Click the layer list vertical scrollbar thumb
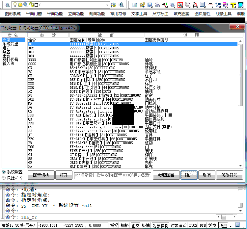Viewport: 247px width, 229px height. [240, 75]
